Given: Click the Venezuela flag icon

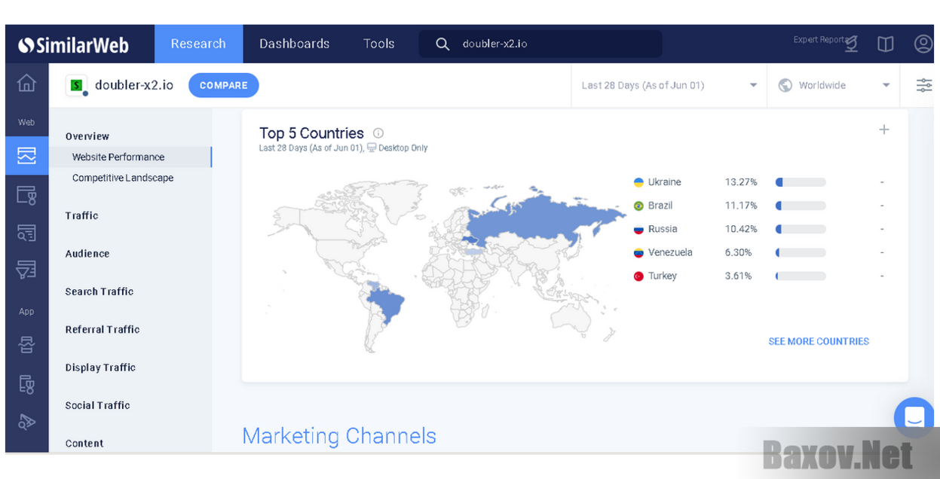Looking at the screenshot, I should tap(638, 253).
